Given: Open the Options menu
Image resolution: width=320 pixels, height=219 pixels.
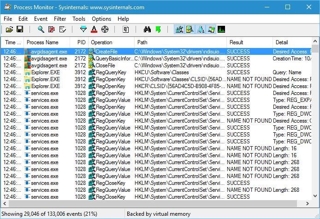Looking at the screenshot, I should click(x=101, y=19).
